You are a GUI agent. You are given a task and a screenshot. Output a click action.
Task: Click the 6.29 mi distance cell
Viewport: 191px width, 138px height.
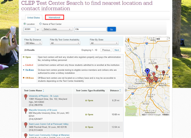click(116, 100)
